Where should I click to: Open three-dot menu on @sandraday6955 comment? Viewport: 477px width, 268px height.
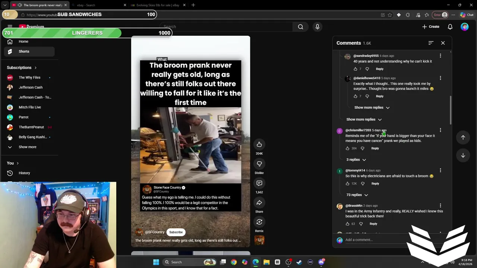[x=440, y=56]
